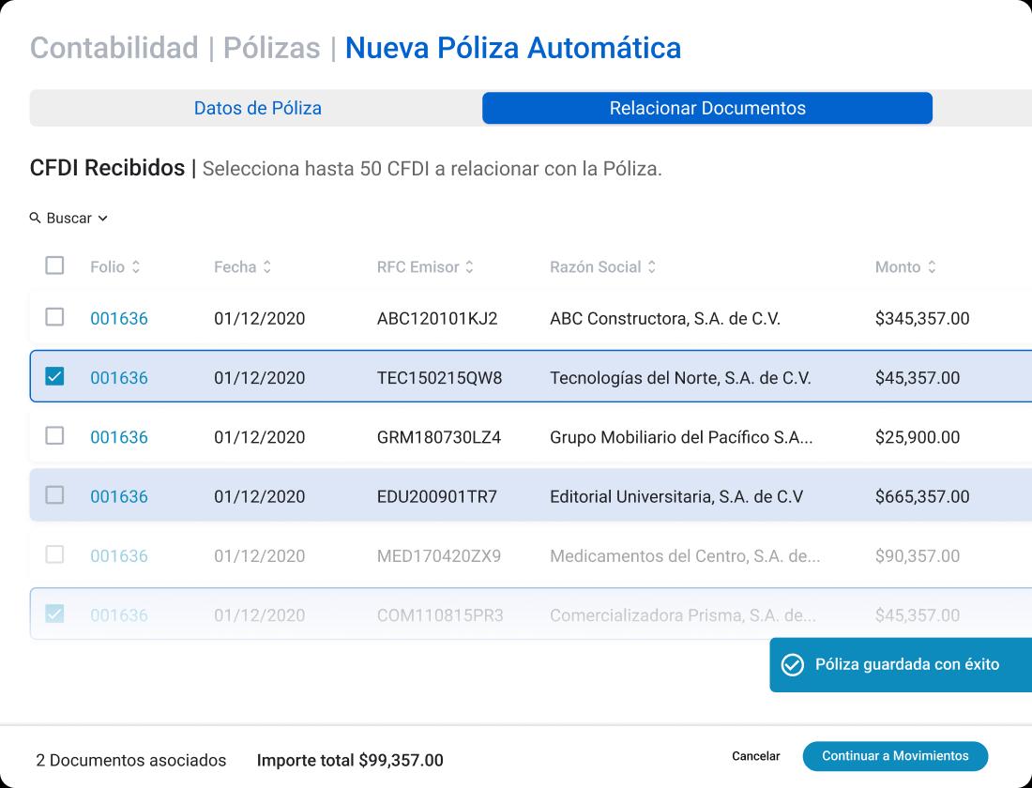Expand the Buscar dropdown chevron
1032x788 pixels.
point(102,219)
